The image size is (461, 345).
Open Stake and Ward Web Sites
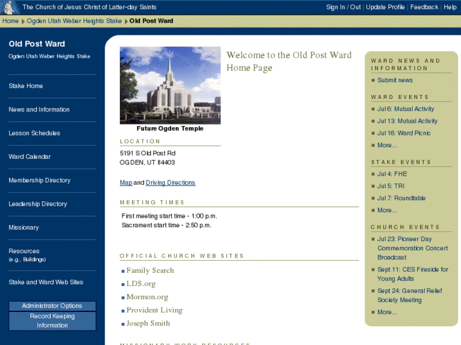46,282
